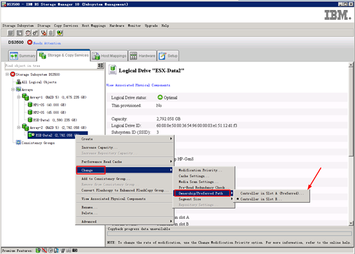Click the find-object search icon in tree
The width and height of the screenshot is (355, 254).
[100, 66]
